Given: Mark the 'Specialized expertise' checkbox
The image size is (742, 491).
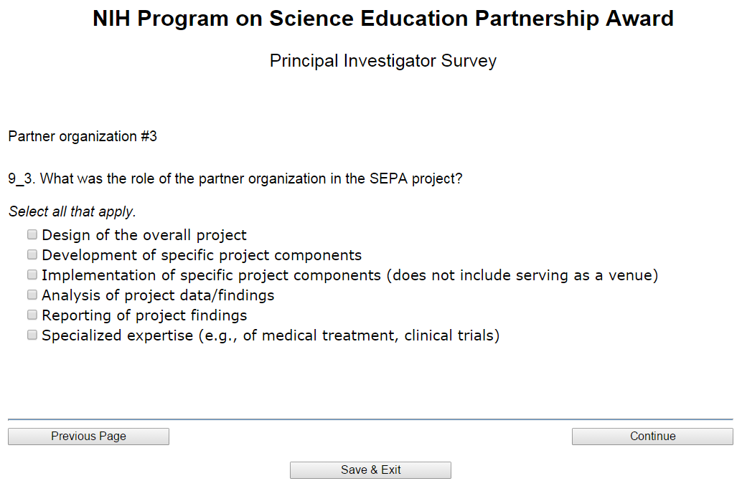Looking at the screenshot, I should point(32,335).
